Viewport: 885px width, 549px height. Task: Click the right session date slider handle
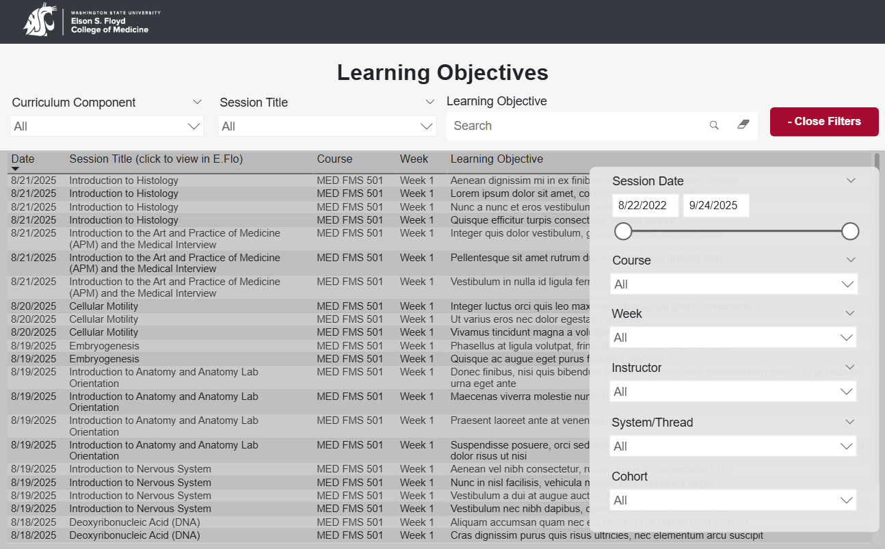[x=850, y=232]
